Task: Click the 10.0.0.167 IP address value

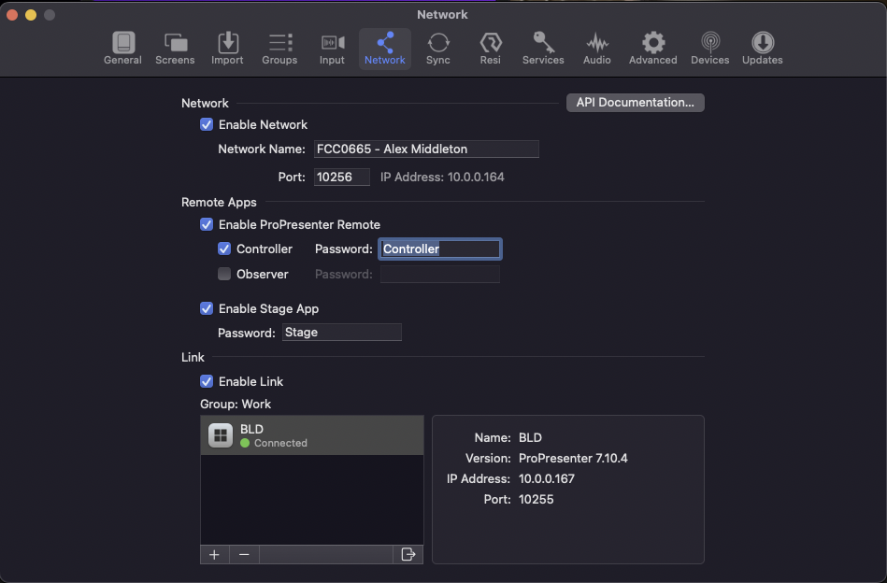Action: [547, 479]
